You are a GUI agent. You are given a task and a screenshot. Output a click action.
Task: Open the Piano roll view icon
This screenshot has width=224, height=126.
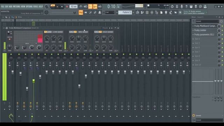tap(142, 13)
